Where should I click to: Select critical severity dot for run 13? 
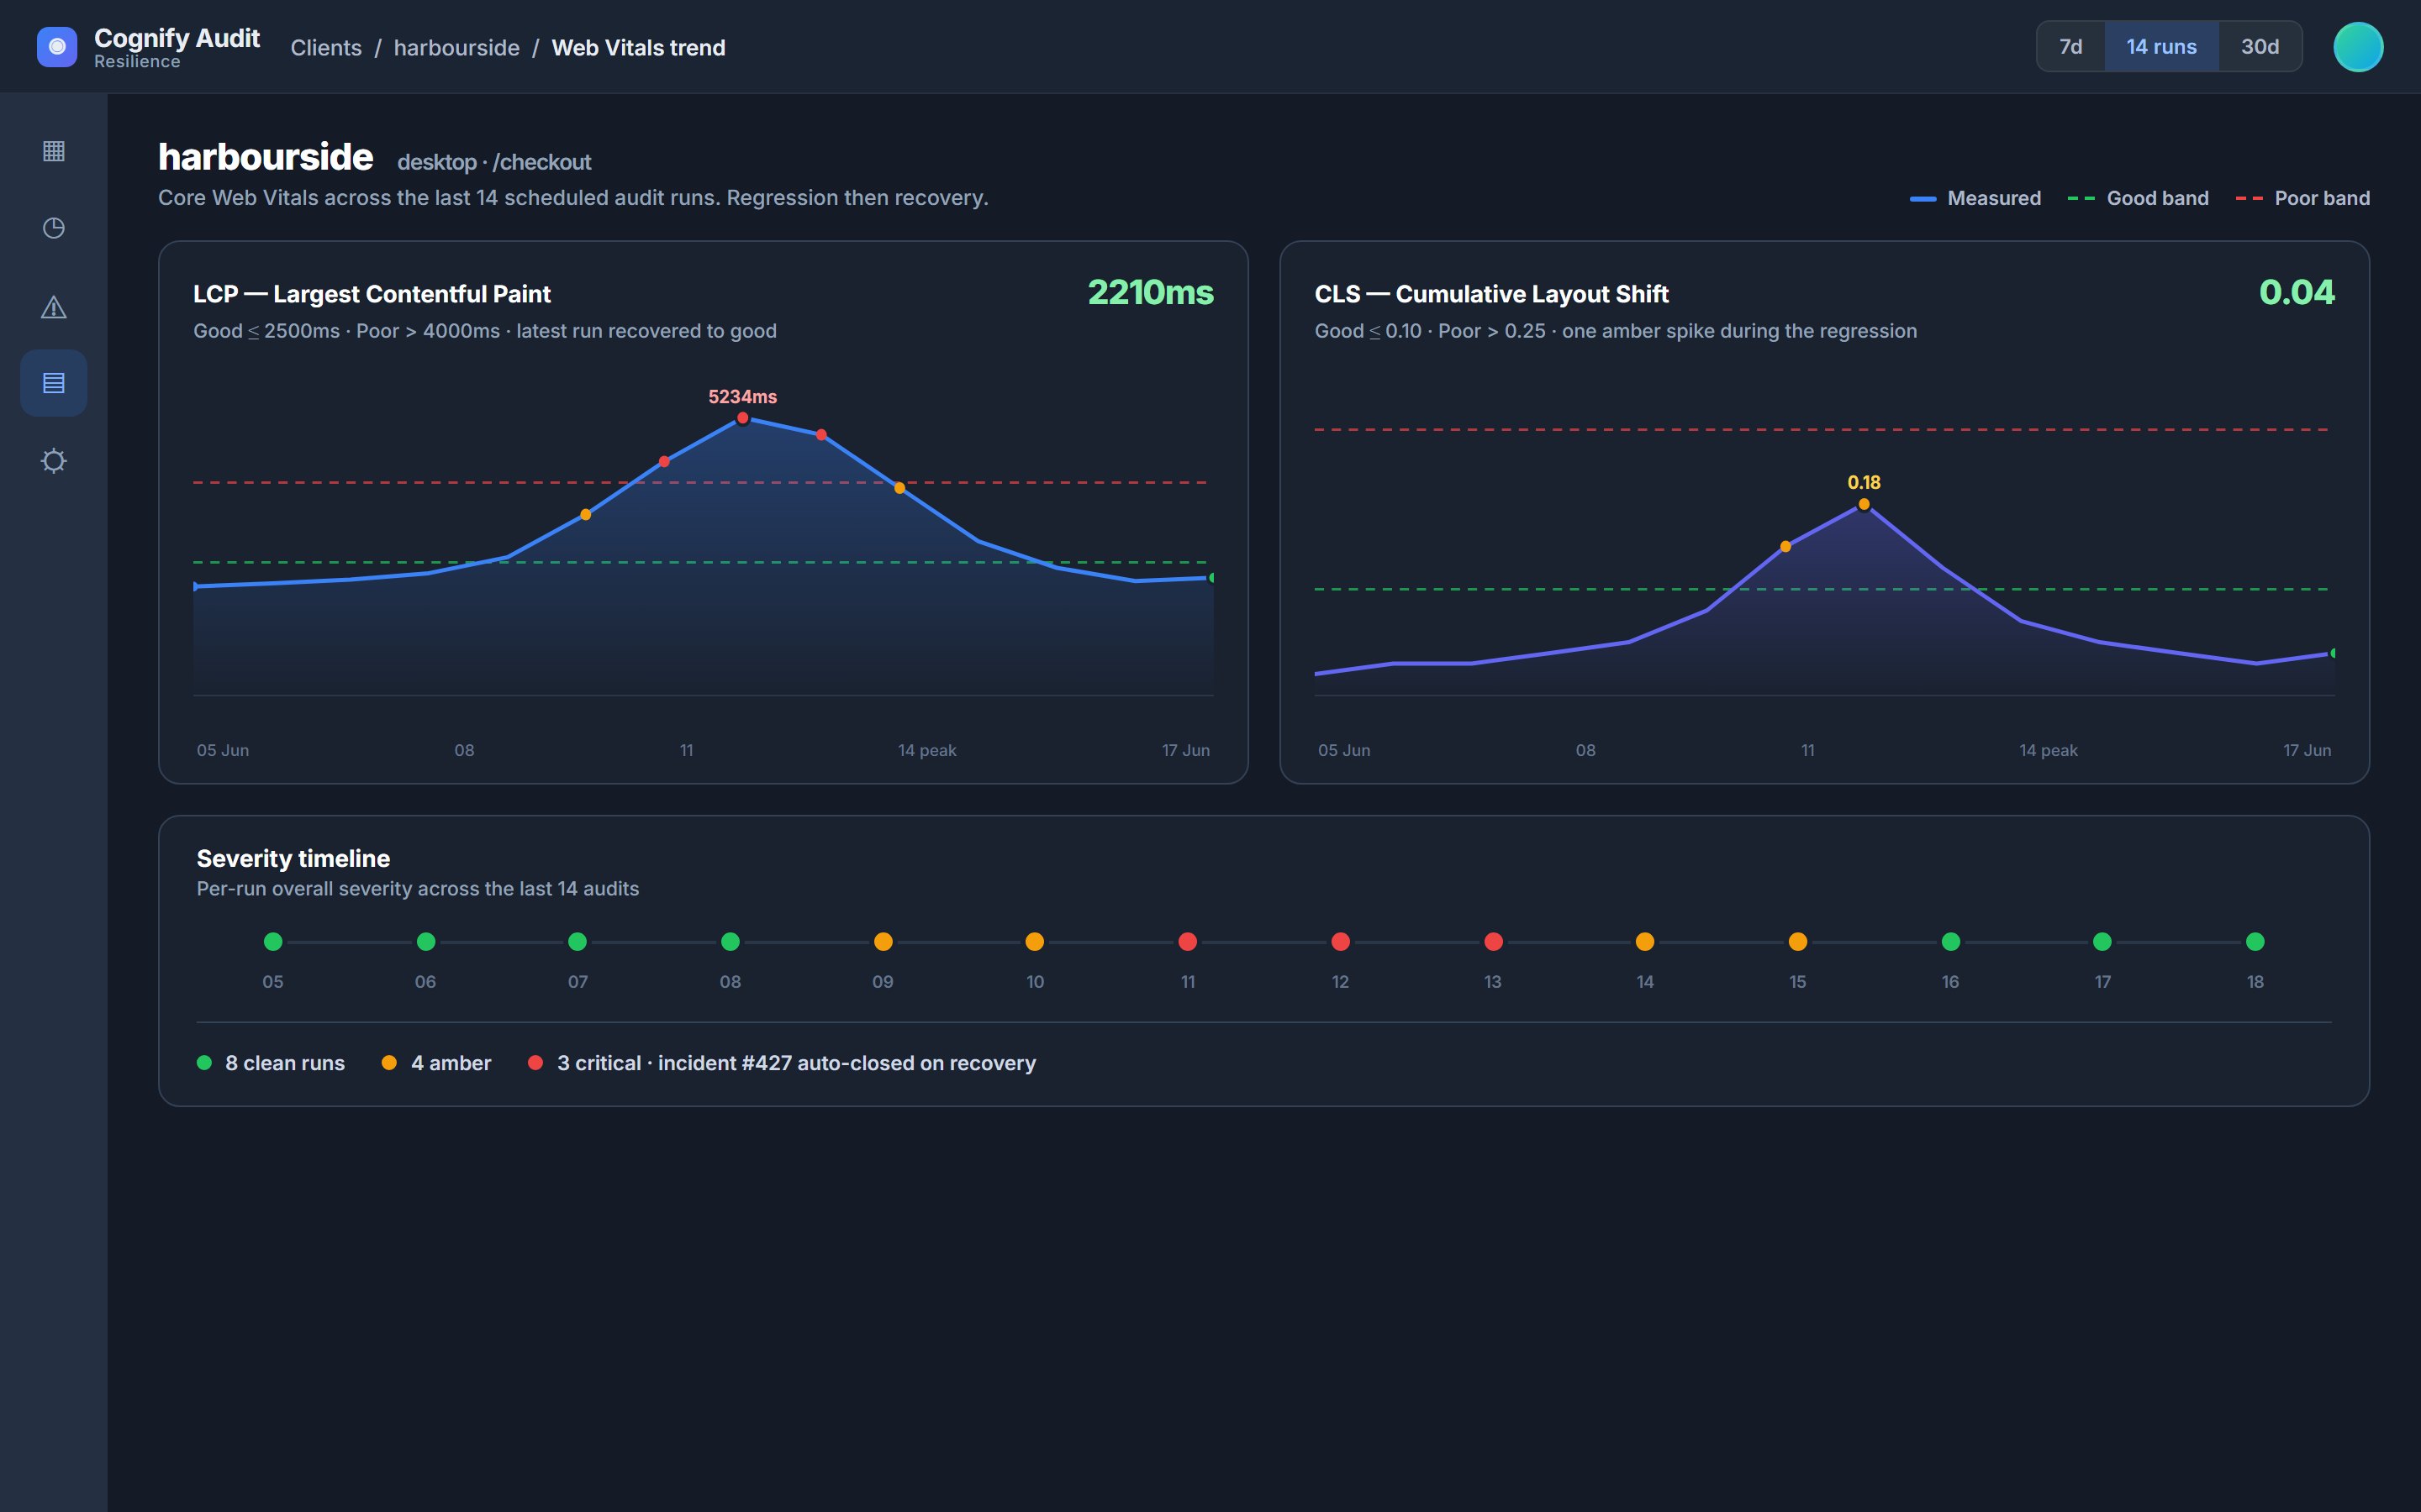click(1493, 941)
